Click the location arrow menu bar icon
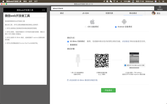The image size is (167, 104). click(104, 1)
